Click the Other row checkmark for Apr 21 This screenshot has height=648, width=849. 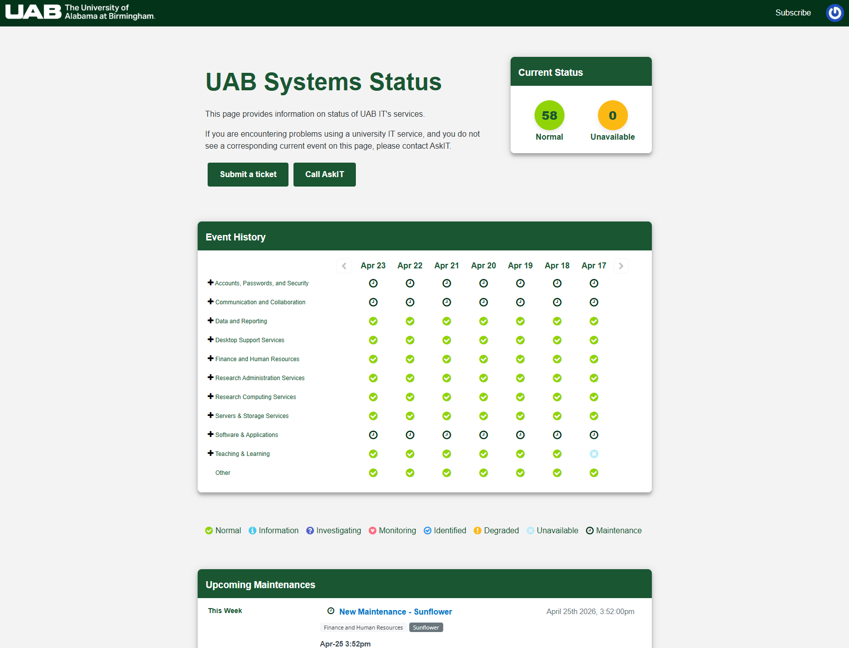447,473
